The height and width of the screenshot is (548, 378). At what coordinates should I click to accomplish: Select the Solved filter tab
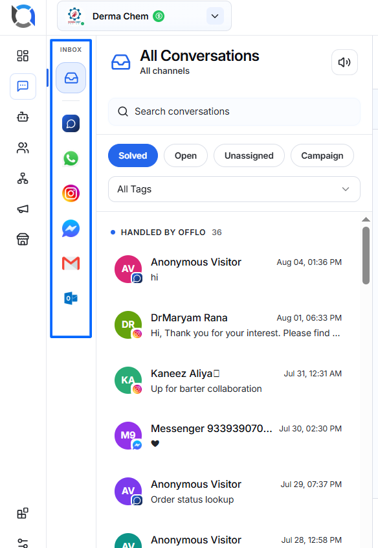133,155
